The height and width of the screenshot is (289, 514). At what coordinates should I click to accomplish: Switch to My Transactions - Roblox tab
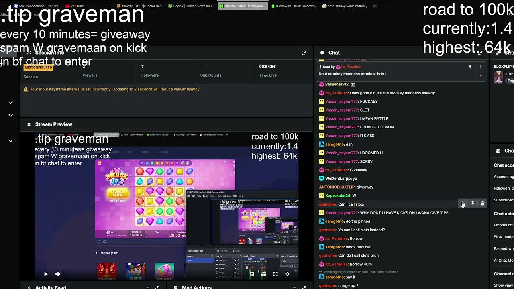click(36, 6)
